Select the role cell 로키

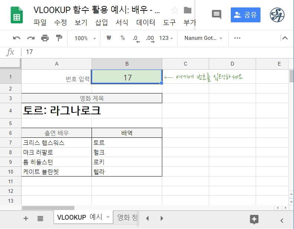127,162
